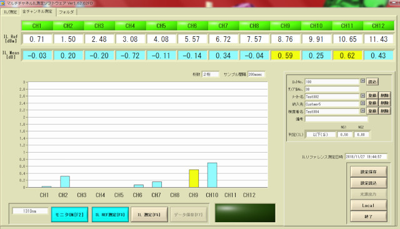The width and height of the screenshot is (400, 229).
Task: Click the tall cyan CH10 bar in the chart
Action: pyautogui.click(x=212, y=175)
